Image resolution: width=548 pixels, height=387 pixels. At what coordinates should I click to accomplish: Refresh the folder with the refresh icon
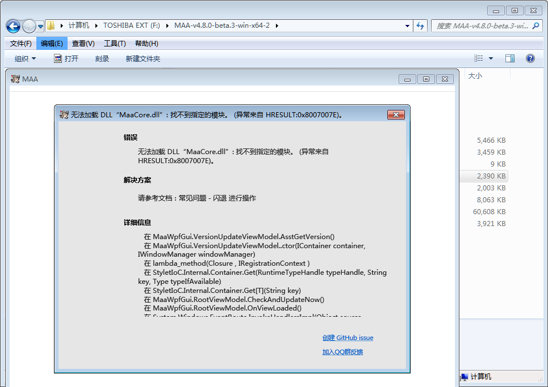coord(420,26)
